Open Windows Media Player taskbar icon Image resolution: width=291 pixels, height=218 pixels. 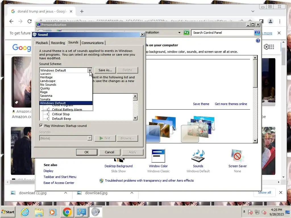tap(53, 212)
